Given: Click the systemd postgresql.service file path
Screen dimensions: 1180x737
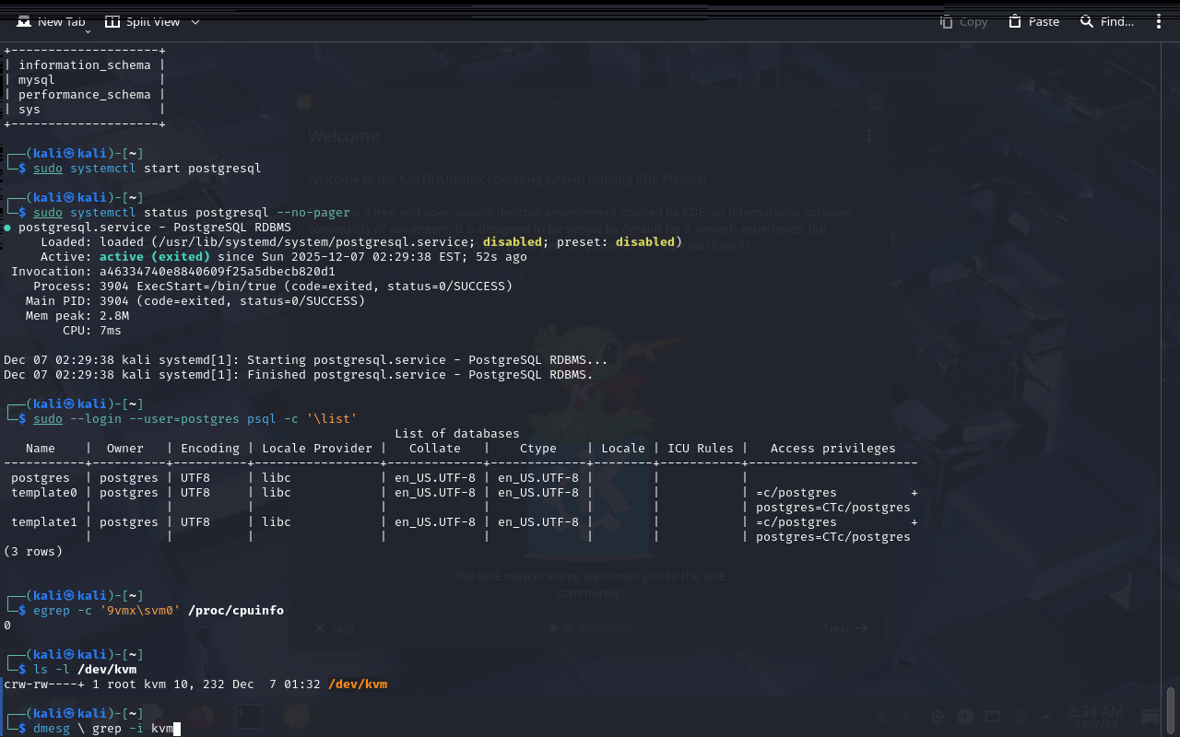Looking at the screenshot, I should click(310, 242).
